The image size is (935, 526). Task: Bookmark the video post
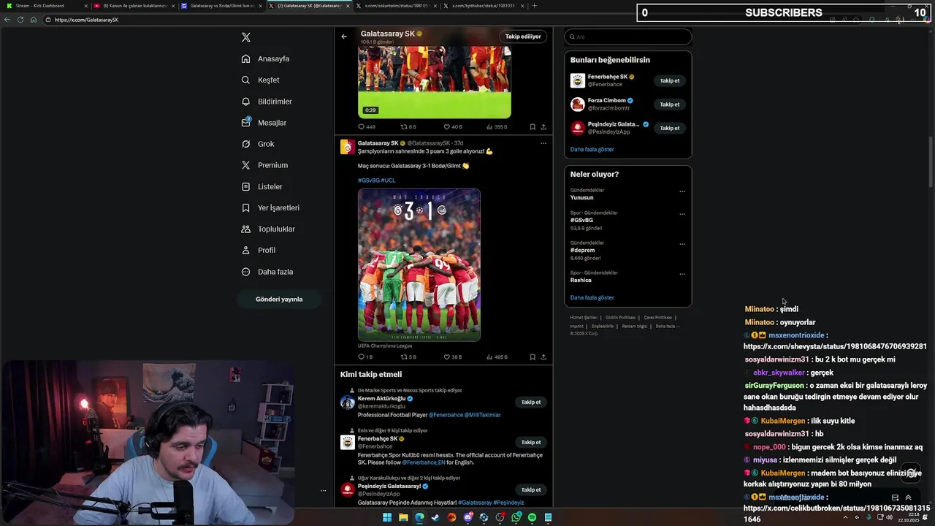533,127
